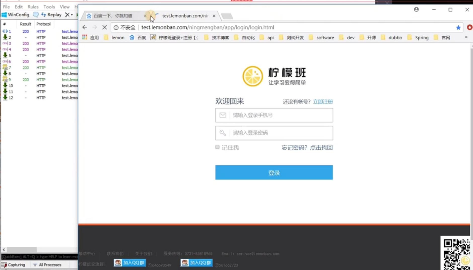Open the 官网 bookmark folder
This screenshot has width=473, height=270.
(442, 37)
